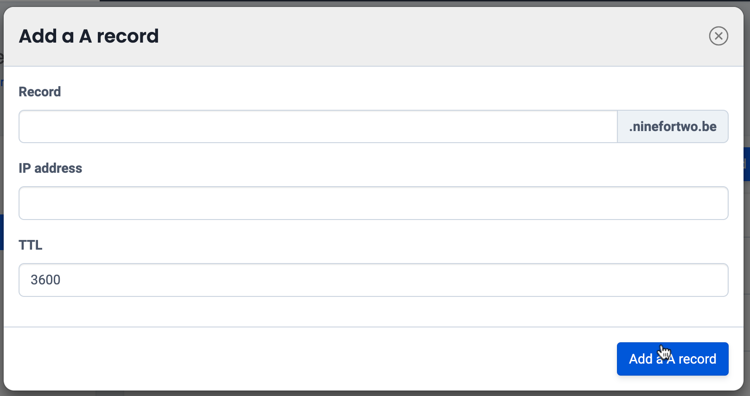Place cursor on the 3600 TTL value
This screenshot has width=750, height=396.
(45, 280)
